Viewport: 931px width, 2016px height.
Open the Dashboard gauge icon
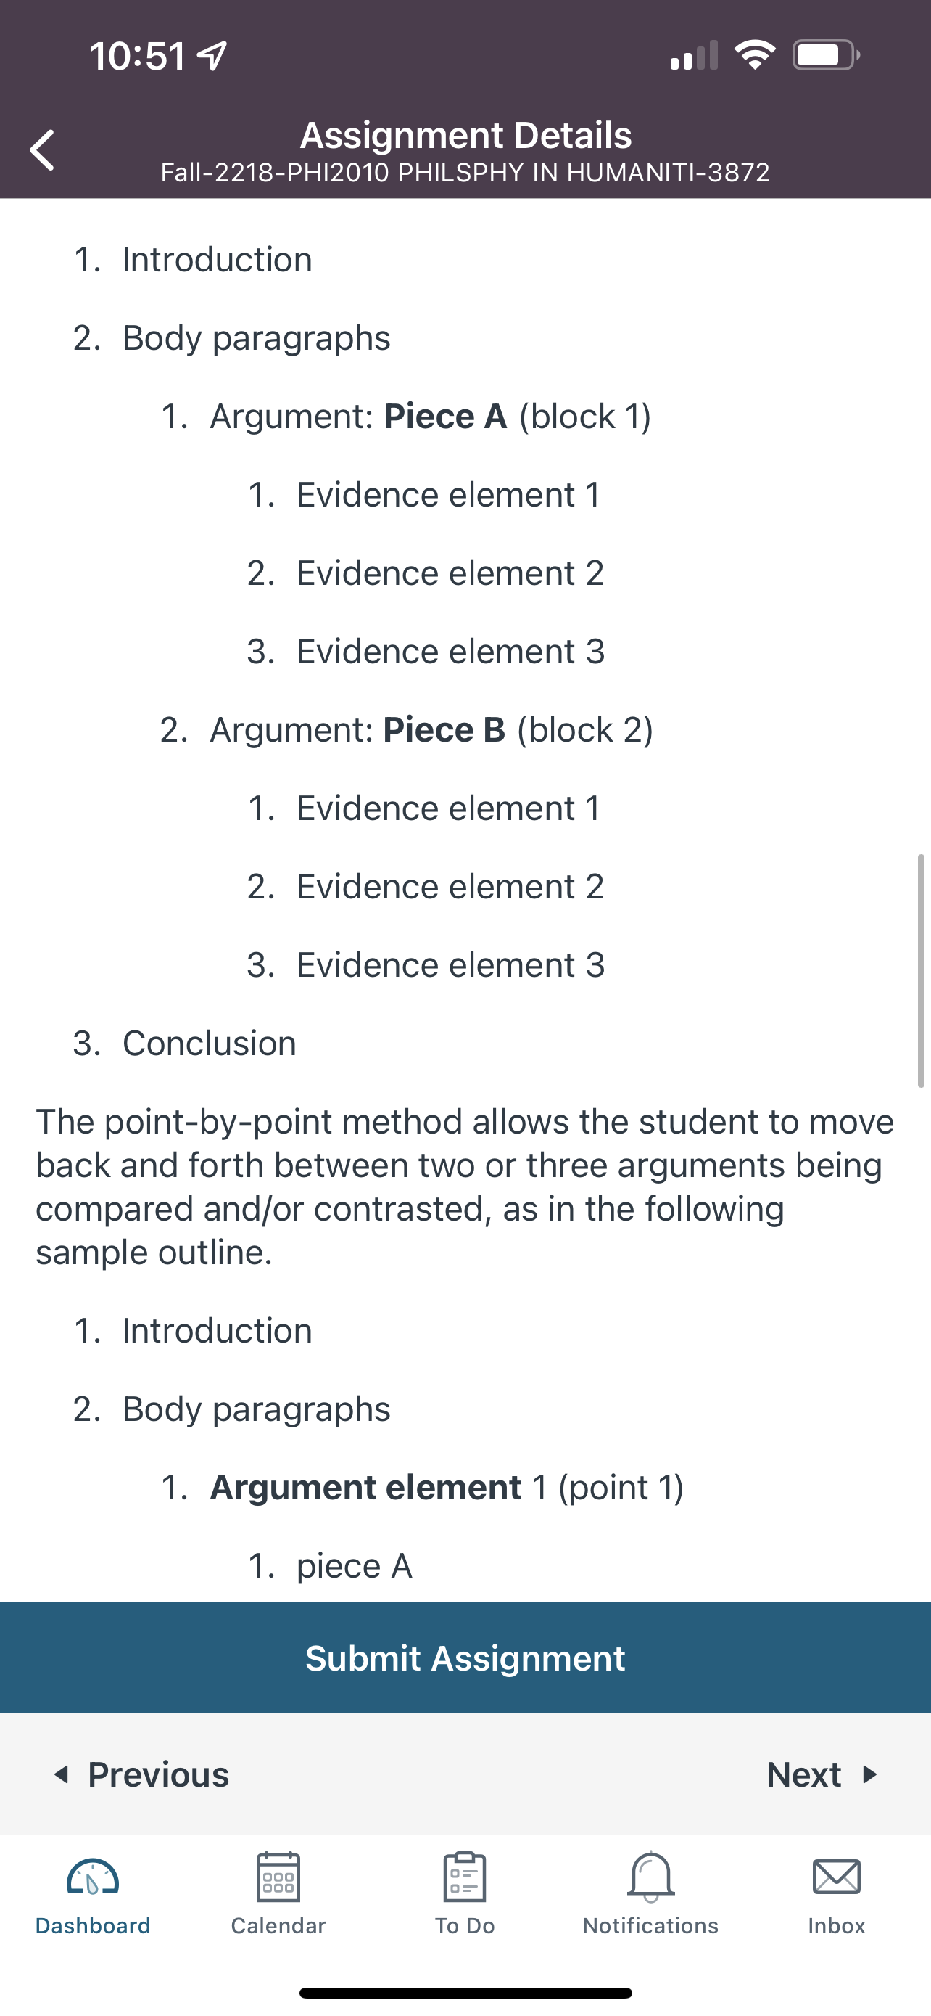pyautogui.click(x=93, y=1876)
